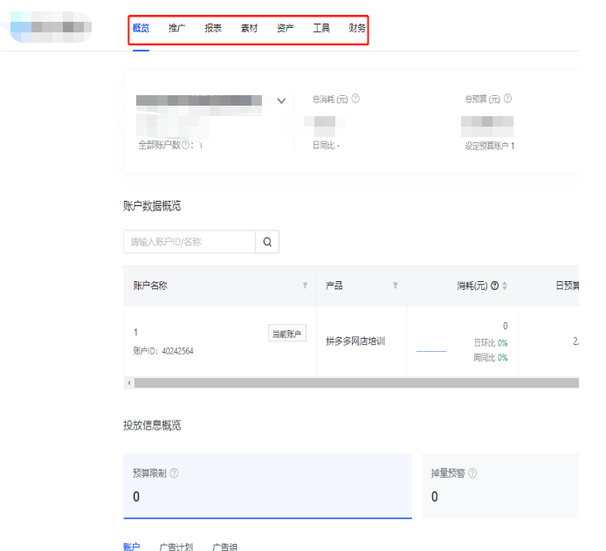Focus the account ID/name search field

point(189,242)
